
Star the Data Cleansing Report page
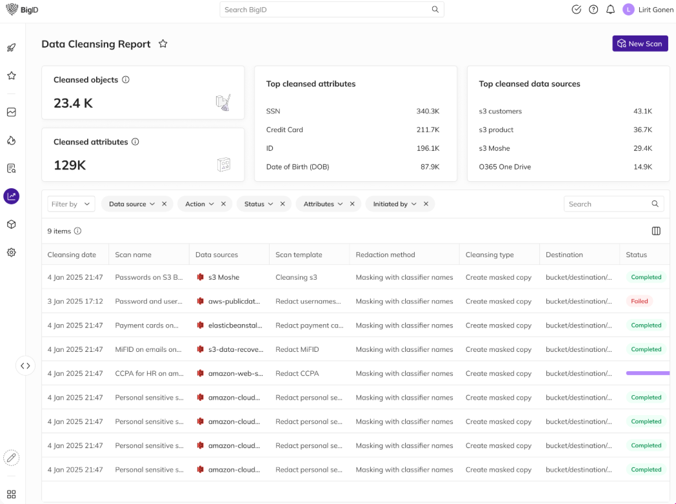(163, 44)
